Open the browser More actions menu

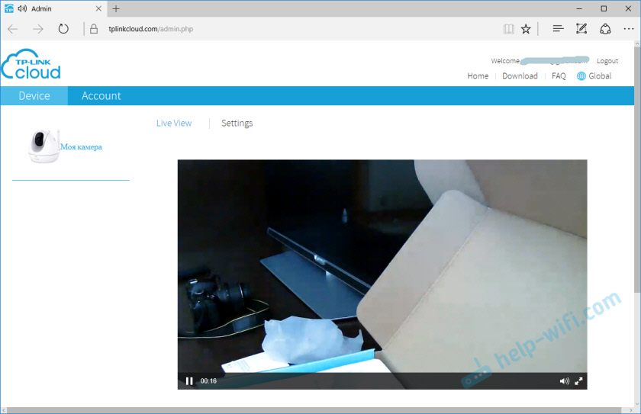(628, 29)
